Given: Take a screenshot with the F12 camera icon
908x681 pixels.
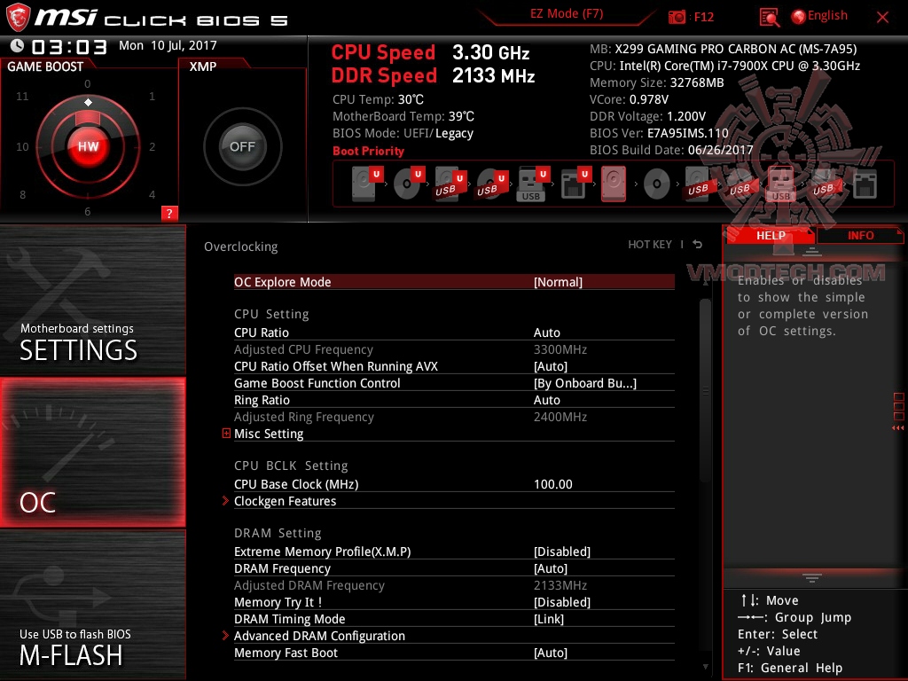Looking at the screenshot, I should 677,18.
